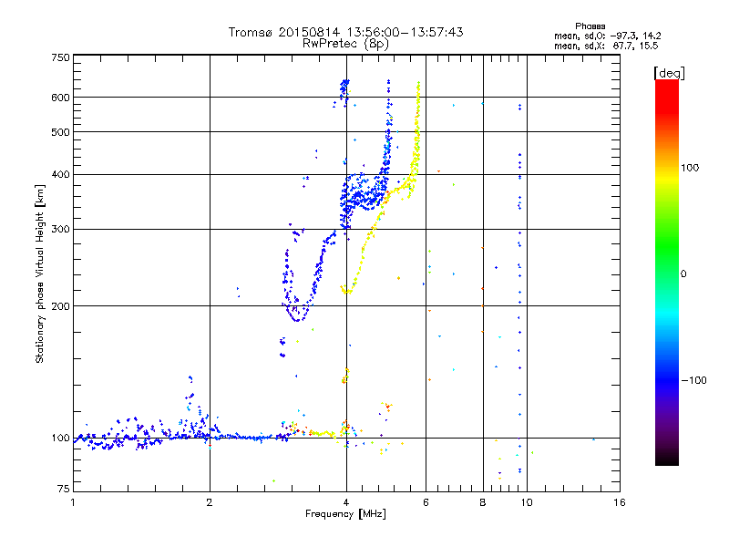This screenshot has height=547, width=729.
Task: Click the x-axis tick label '6'
Action: (x=426, y=502)
